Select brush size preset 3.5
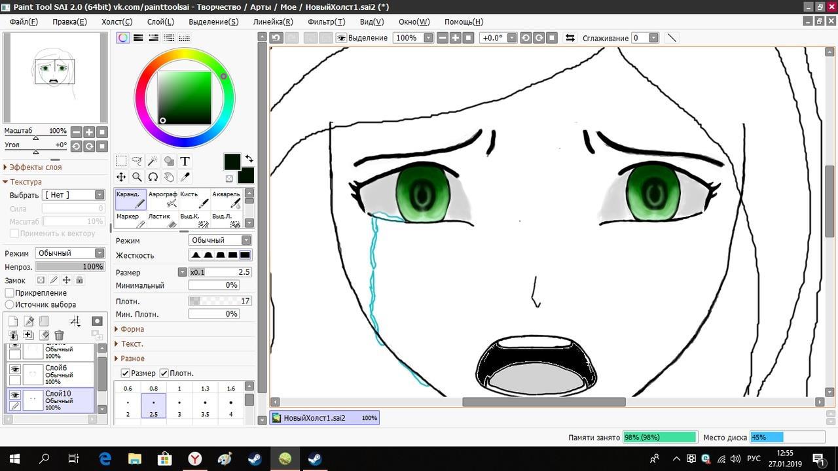 pyautogui.click(x=205, y=408)
